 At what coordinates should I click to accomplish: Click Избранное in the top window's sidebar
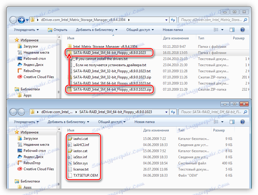[x=29, y=40]
